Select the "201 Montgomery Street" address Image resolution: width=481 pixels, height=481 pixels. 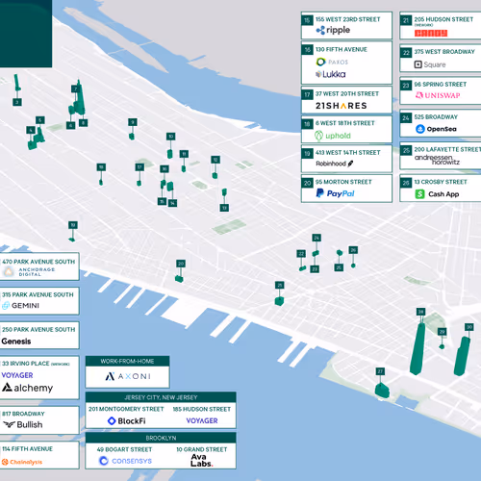point(126,409)
